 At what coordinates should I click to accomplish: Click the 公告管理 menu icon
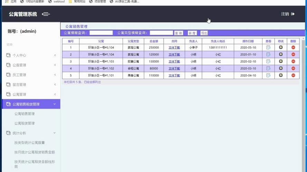[x=8, y=65]
